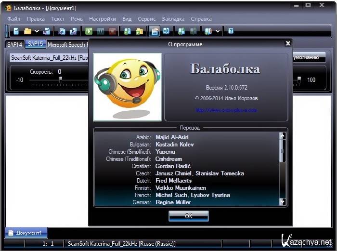Open the ScanSoft Katerina voice dropdown
Image resolution: width=337 pixels, height=251 pixels.
[x=48, y=57]
